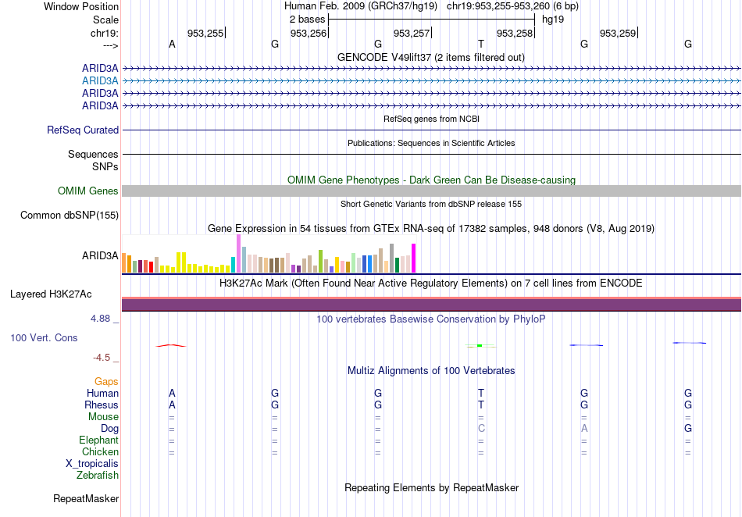
Task: Click the SNPs track label
Action: 105,166
